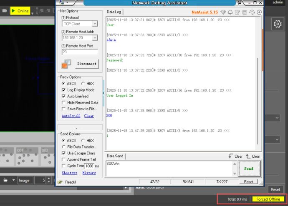Click the Forced Offline status button

(x=268, y=199)
